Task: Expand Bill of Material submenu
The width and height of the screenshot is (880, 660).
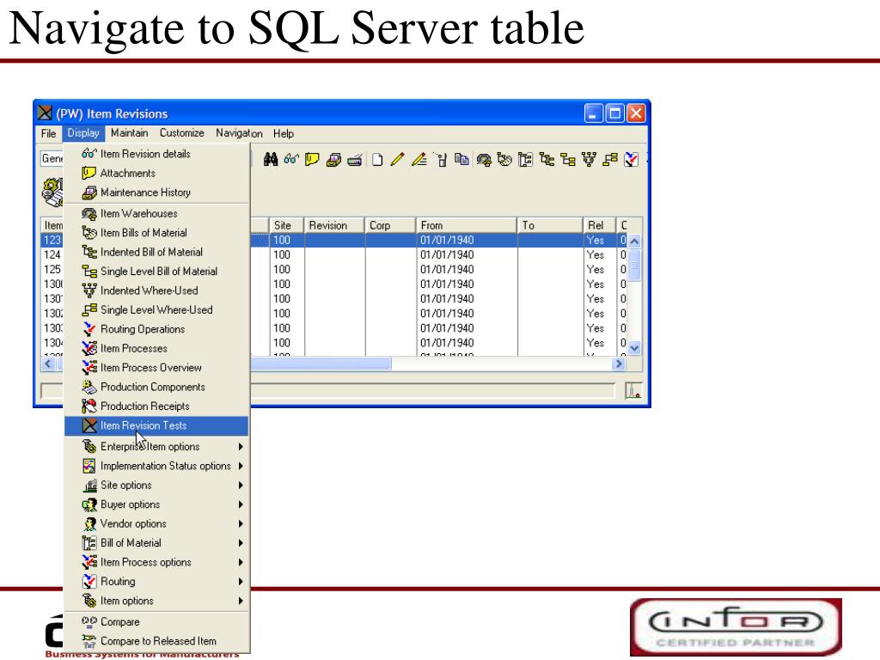Action: (x=156, y=543)
